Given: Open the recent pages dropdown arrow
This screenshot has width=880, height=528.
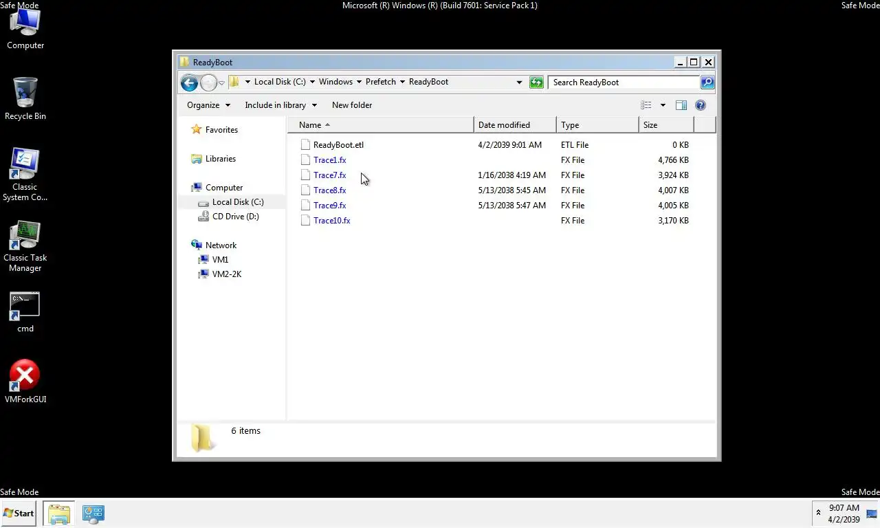Looking at the screenshot, I should point(221,83).
